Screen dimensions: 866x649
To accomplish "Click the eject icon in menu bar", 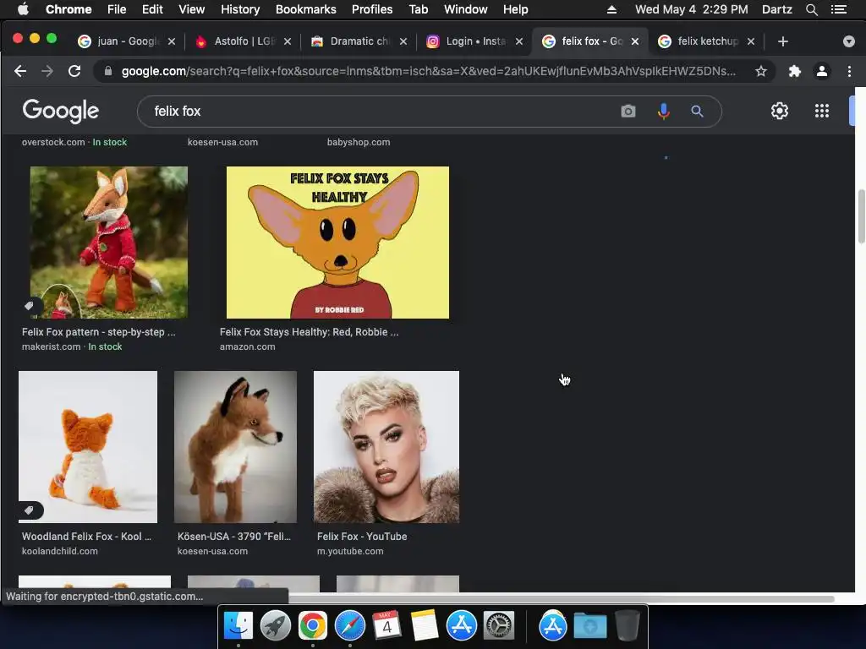I will coord(611,9).
